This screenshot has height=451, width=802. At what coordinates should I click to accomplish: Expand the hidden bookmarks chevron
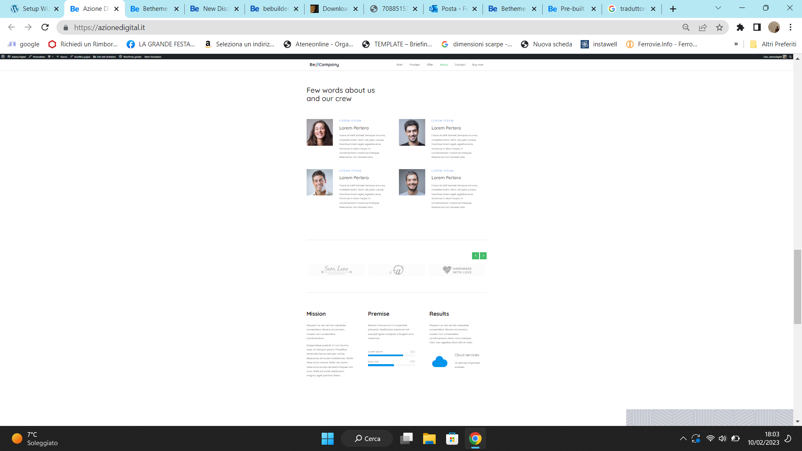point(736,44)
